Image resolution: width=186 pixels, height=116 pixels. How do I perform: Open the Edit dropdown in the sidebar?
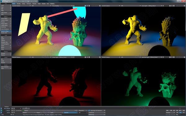coord(6,9)
